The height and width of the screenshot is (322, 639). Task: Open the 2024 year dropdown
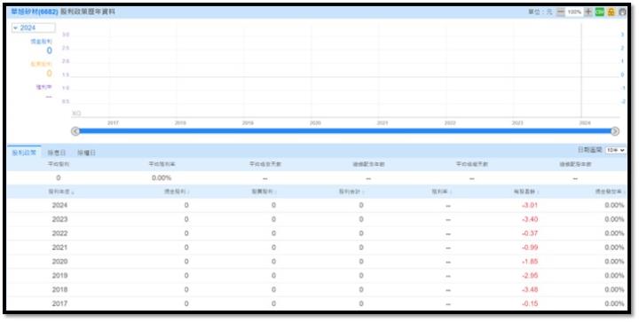[x=34, y=27]
